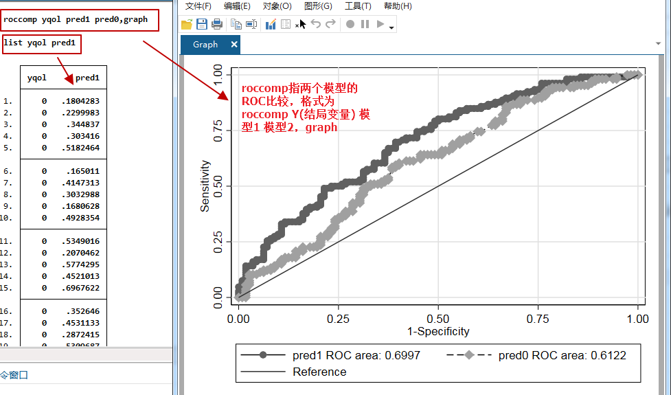Open a graph file with the folder icon
The height and width of the screenshot is (395, 671).
coord(187,25)
